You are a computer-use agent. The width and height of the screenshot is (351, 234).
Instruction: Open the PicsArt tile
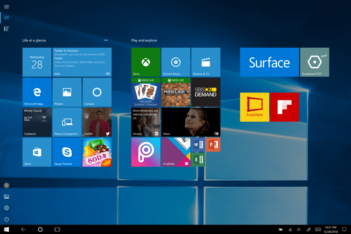[x=146, y=152]
